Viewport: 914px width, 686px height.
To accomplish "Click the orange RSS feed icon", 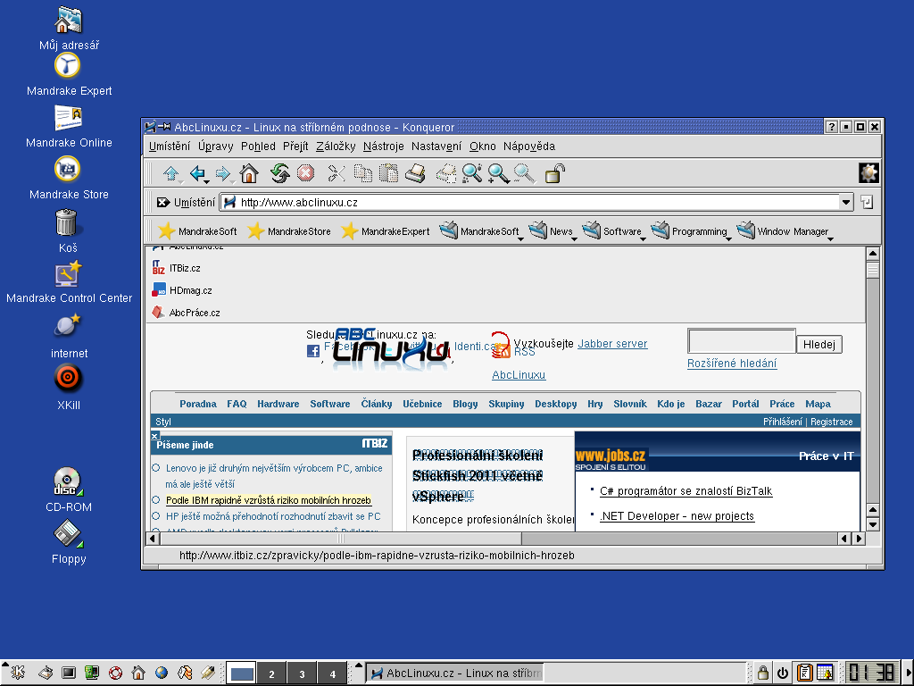I will [x=501, y=350].
